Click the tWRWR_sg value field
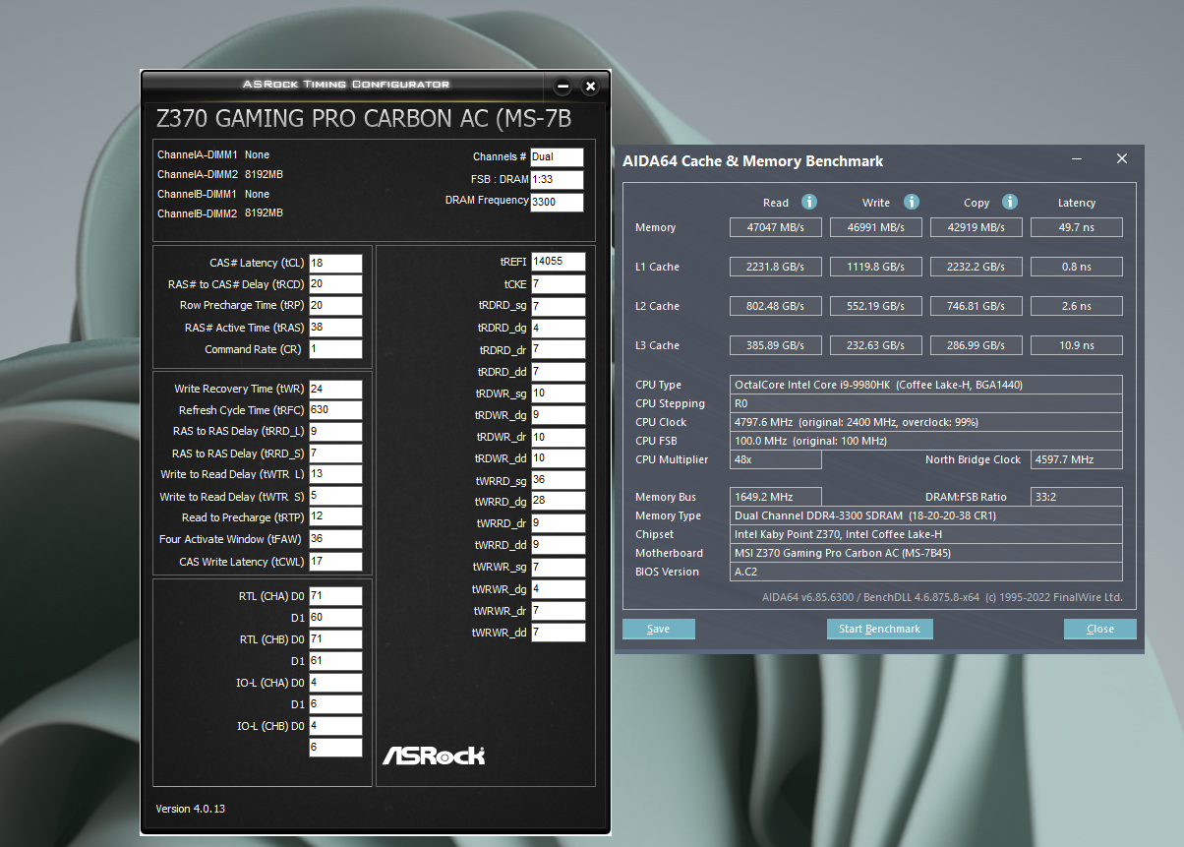 (558, 568)
